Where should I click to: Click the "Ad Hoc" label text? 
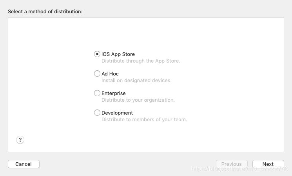click(110, 74)
